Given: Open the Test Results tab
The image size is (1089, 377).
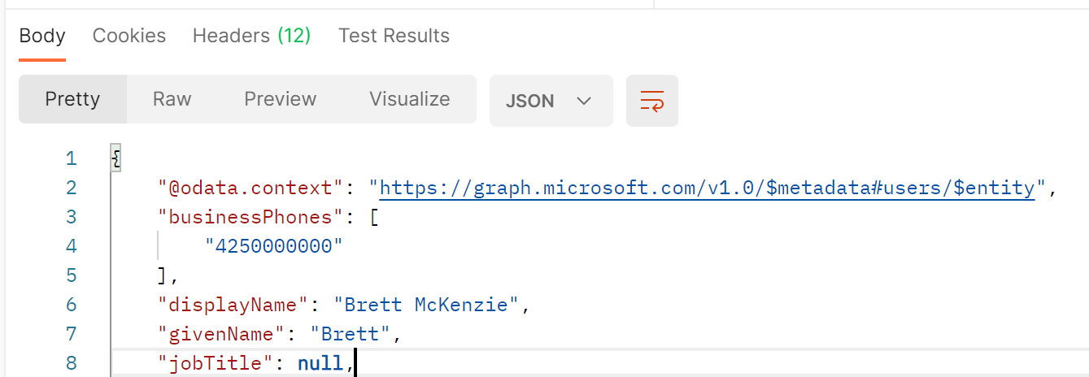Looking at the screenshot, I should click(x=394, y=36).
